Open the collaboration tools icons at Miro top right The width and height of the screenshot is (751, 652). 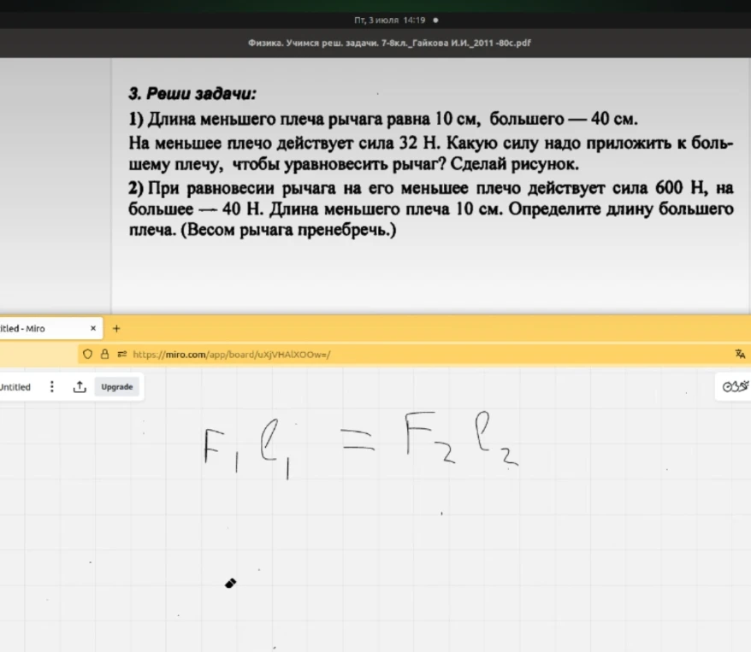pyautogui.click(x=736, y=386)
